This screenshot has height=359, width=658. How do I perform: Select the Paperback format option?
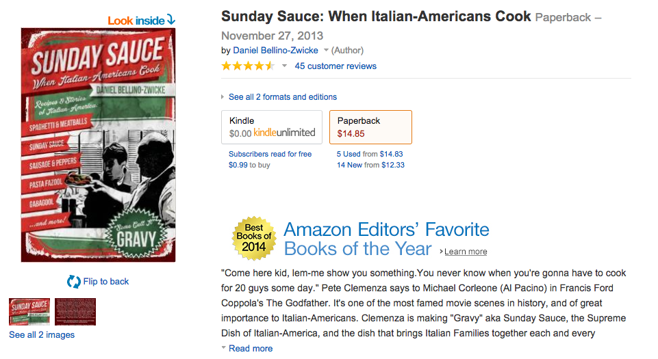[370, 127]
